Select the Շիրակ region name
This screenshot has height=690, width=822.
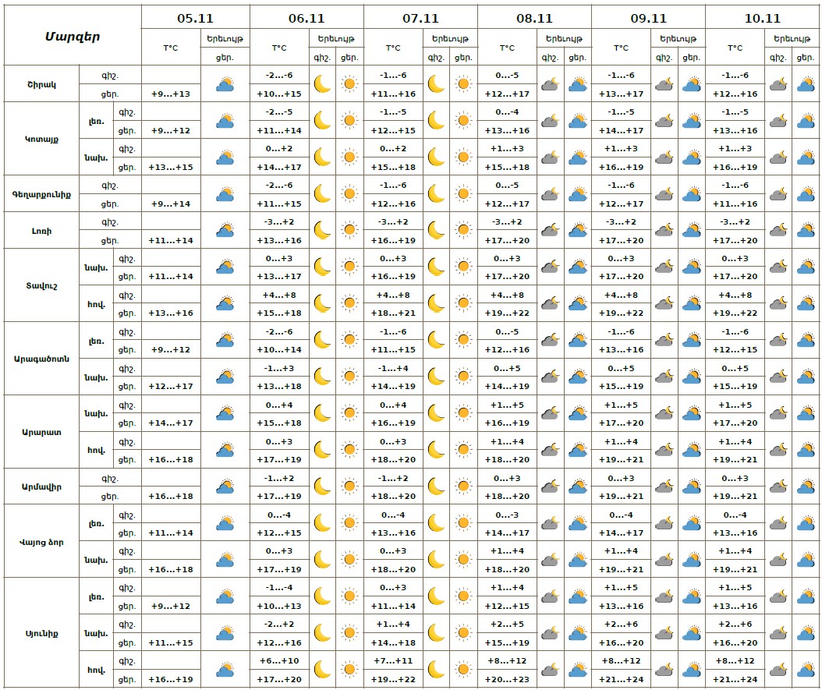41,84
